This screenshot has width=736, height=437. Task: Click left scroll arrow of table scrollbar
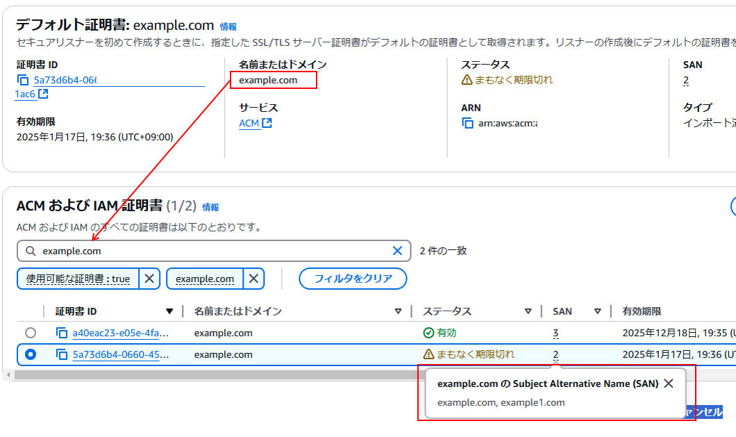pyautogui.click(x=8, y=375)
